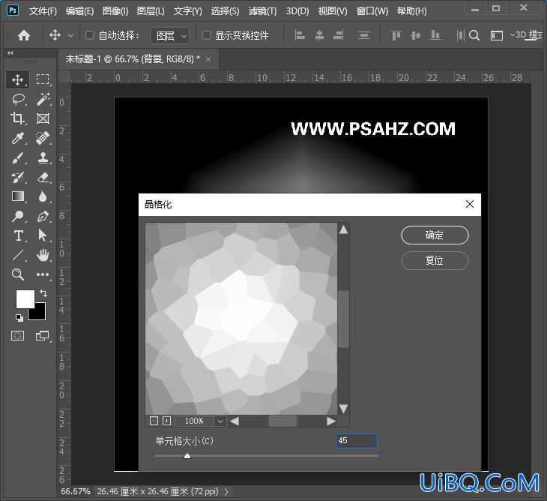This screenshot has width=547, height=501.
Task: Collapse the toolbox double-arrow
Action: (10, 53)
